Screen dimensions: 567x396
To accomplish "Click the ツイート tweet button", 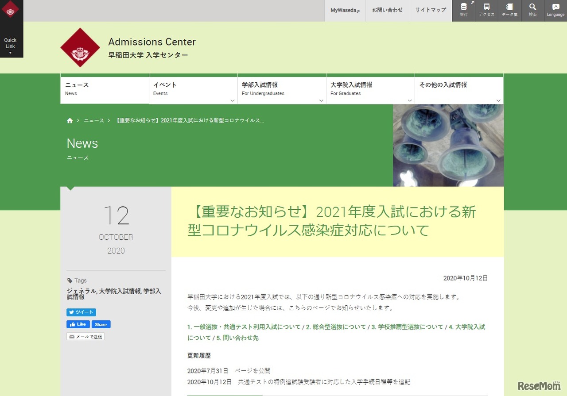I will [x=81, y=312].
